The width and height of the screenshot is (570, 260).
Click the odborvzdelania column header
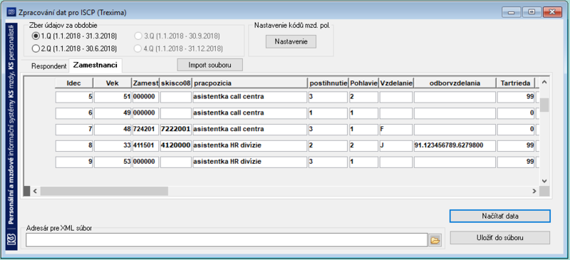[x=455, y=83]
